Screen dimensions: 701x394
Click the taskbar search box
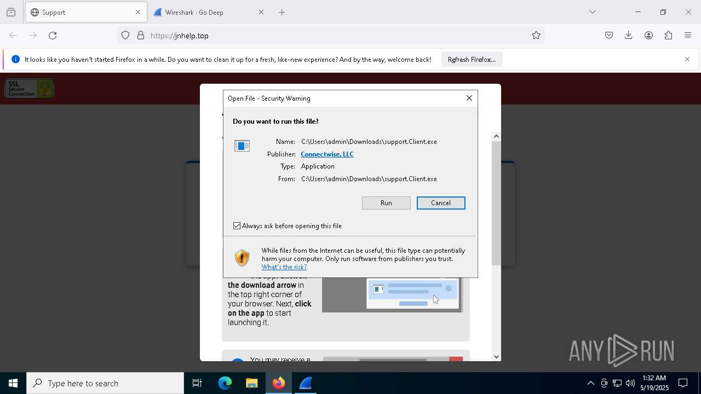pos(105,383)
